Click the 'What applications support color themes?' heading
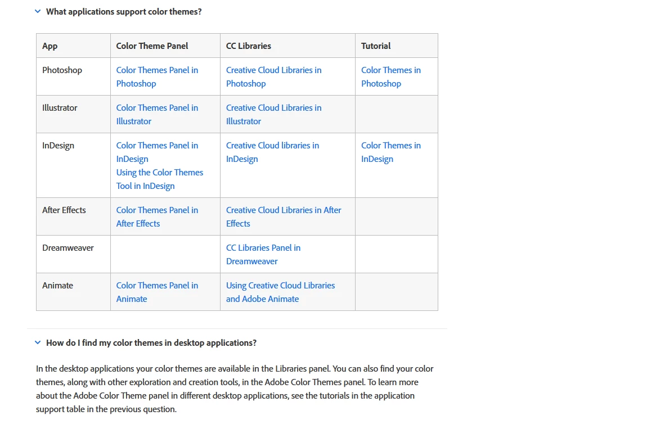The height and width of the screenshot is (429, 647). 124,12
